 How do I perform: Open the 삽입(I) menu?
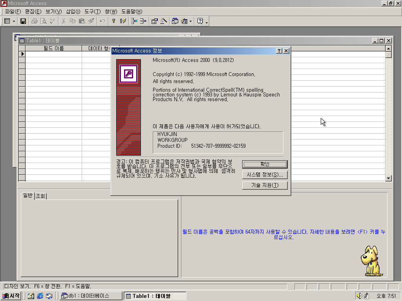pos(73,11)
